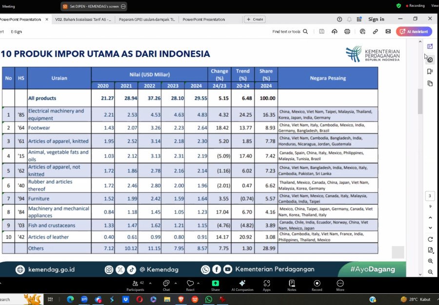Click the All products 2024 value 29.55
Viewport: 439px width, 305px height.
click(x=201, y=98)
